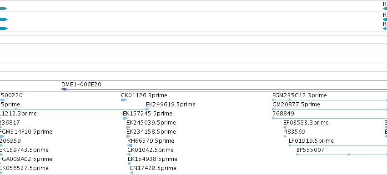The image size is (387, 175).
Task: Select the EK159743.5prime feature label
Action: click(24, 150)
